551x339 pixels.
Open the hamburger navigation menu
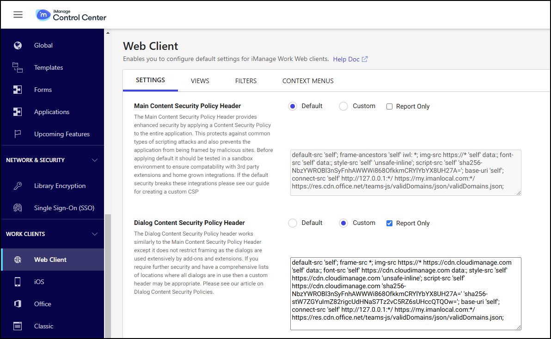tap(18, 14)
